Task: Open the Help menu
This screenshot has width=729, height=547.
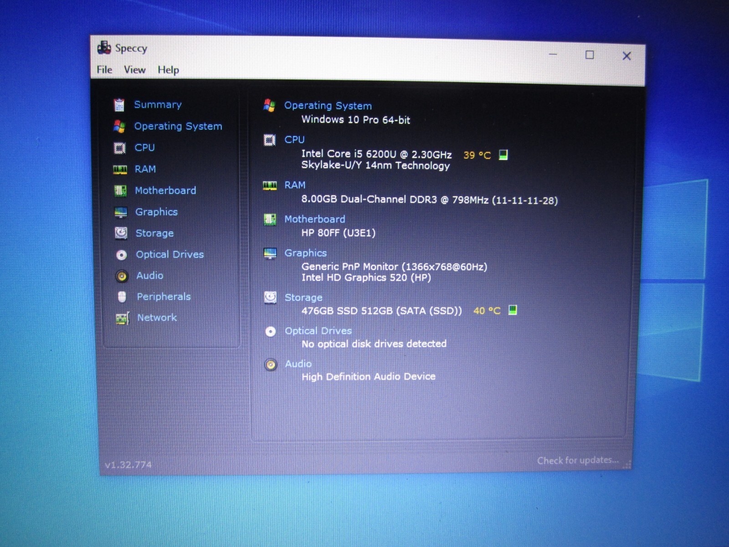Action: pos(168,70)
